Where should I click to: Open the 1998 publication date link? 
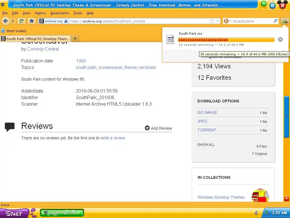pyautogui.click(x=81, y=61)
